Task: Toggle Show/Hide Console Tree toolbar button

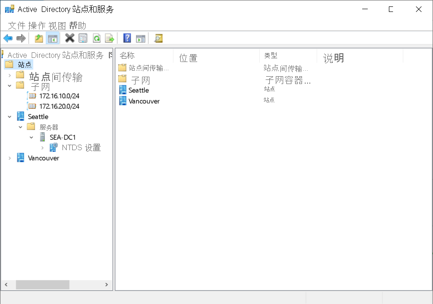Action: click(x=52, y=39)
